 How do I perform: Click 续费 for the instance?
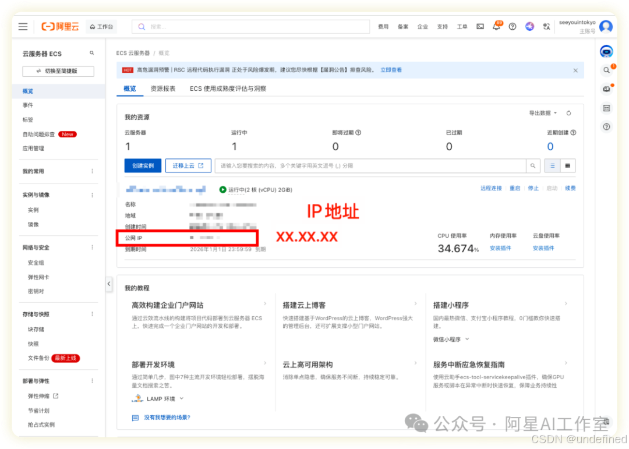click(x=570, y=188)
